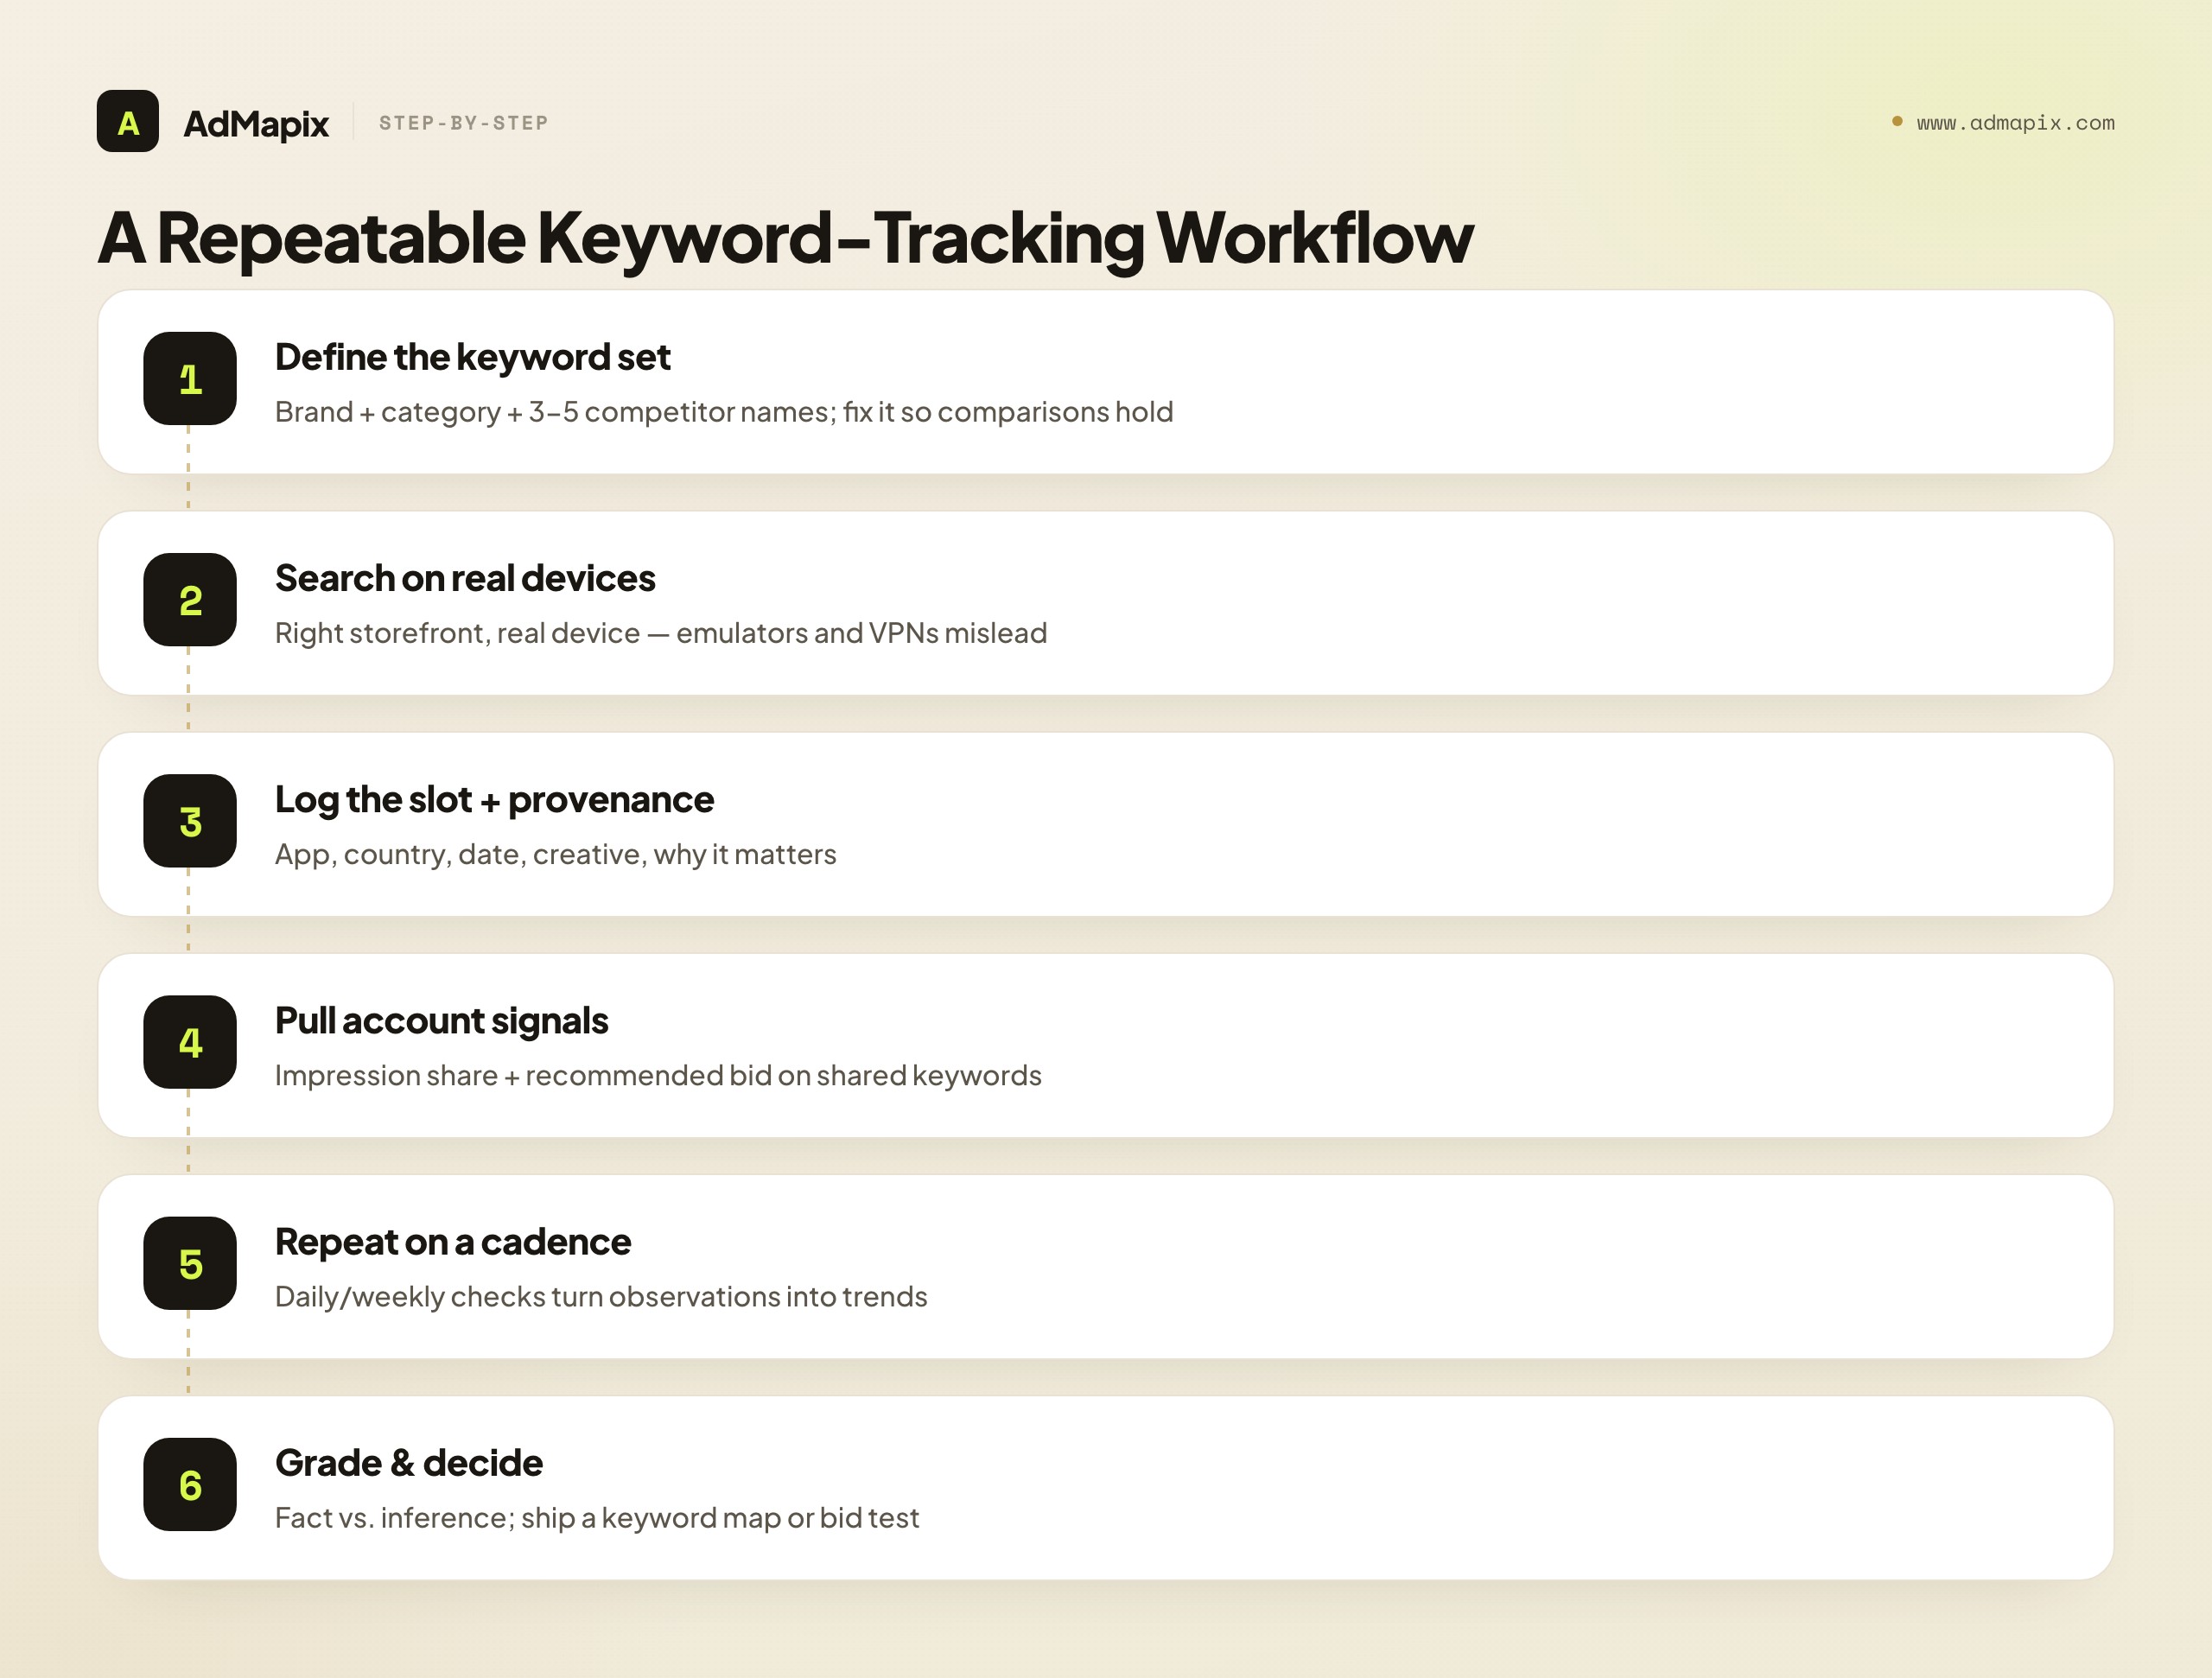Click the STEP-BY-STEP label

tap(463, 123)
